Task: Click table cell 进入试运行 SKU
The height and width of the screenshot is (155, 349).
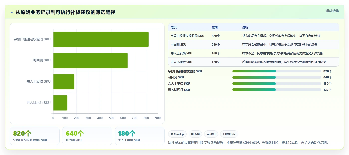Action: [x=181, y=62]
